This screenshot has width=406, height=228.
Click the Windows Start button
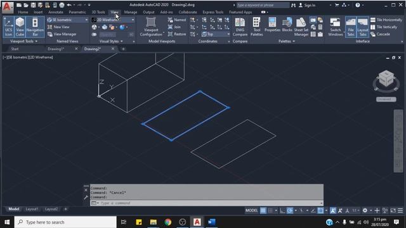[x=7, y=222]
